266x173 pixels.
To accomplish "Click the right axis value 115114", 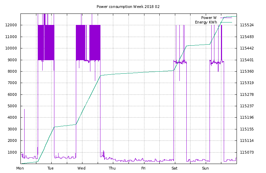I will click(x=247, y=140).
